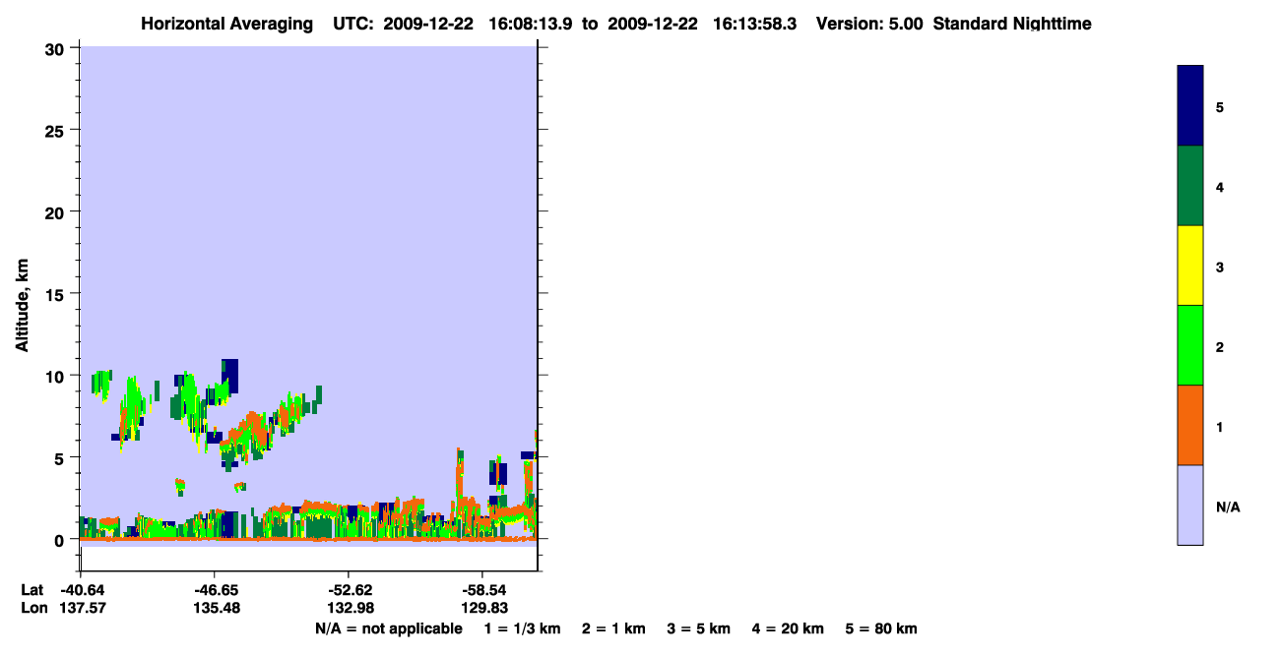Click the 'Altitude, km' axis label

(x=22, y=305)
